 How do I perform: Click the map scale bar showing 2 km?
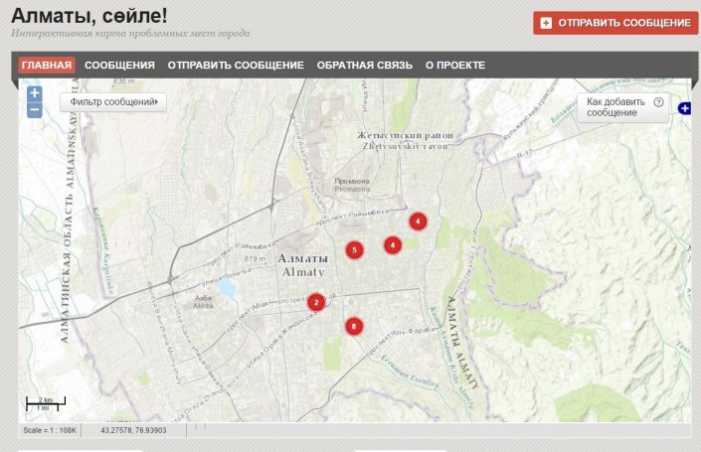pyautogui.click(x=46, y=403)
